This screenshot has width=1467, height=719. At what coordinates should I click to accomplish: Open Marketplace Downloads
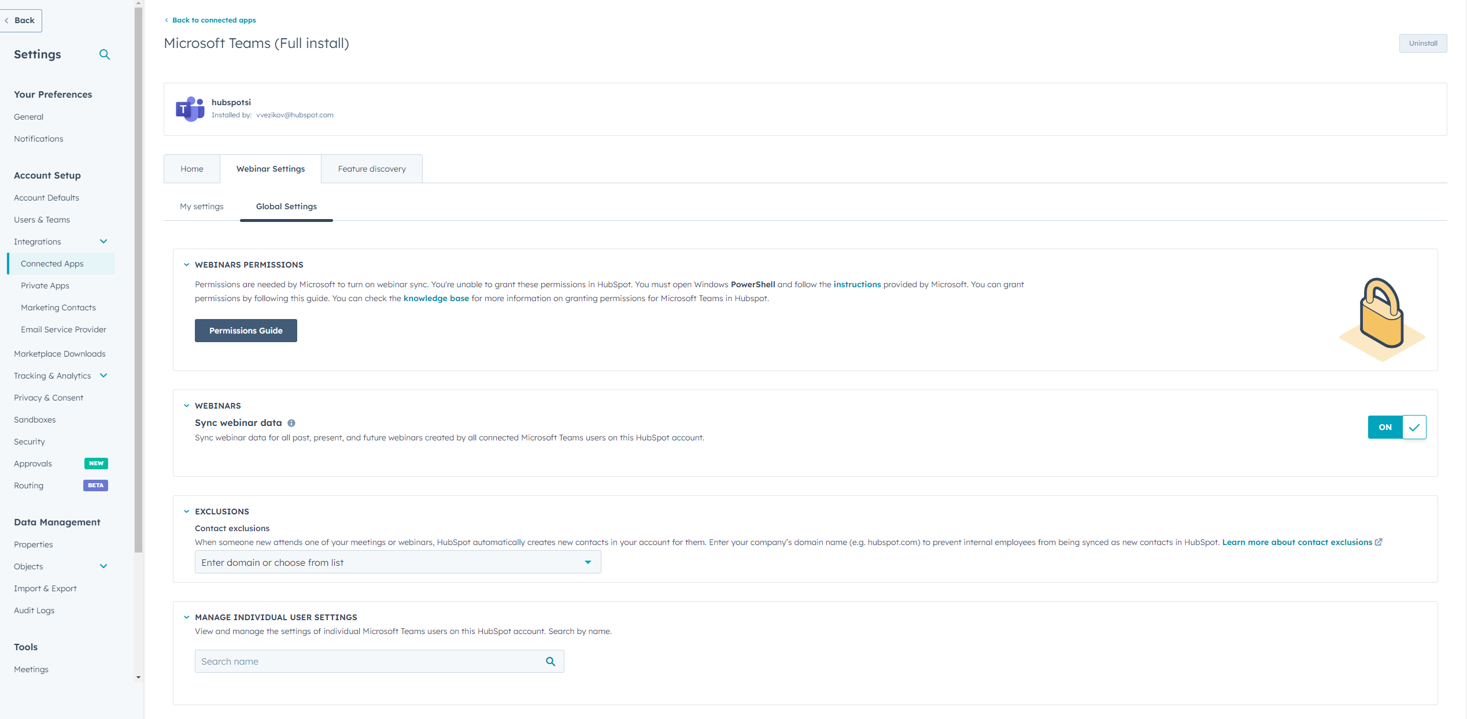point(60,354)
